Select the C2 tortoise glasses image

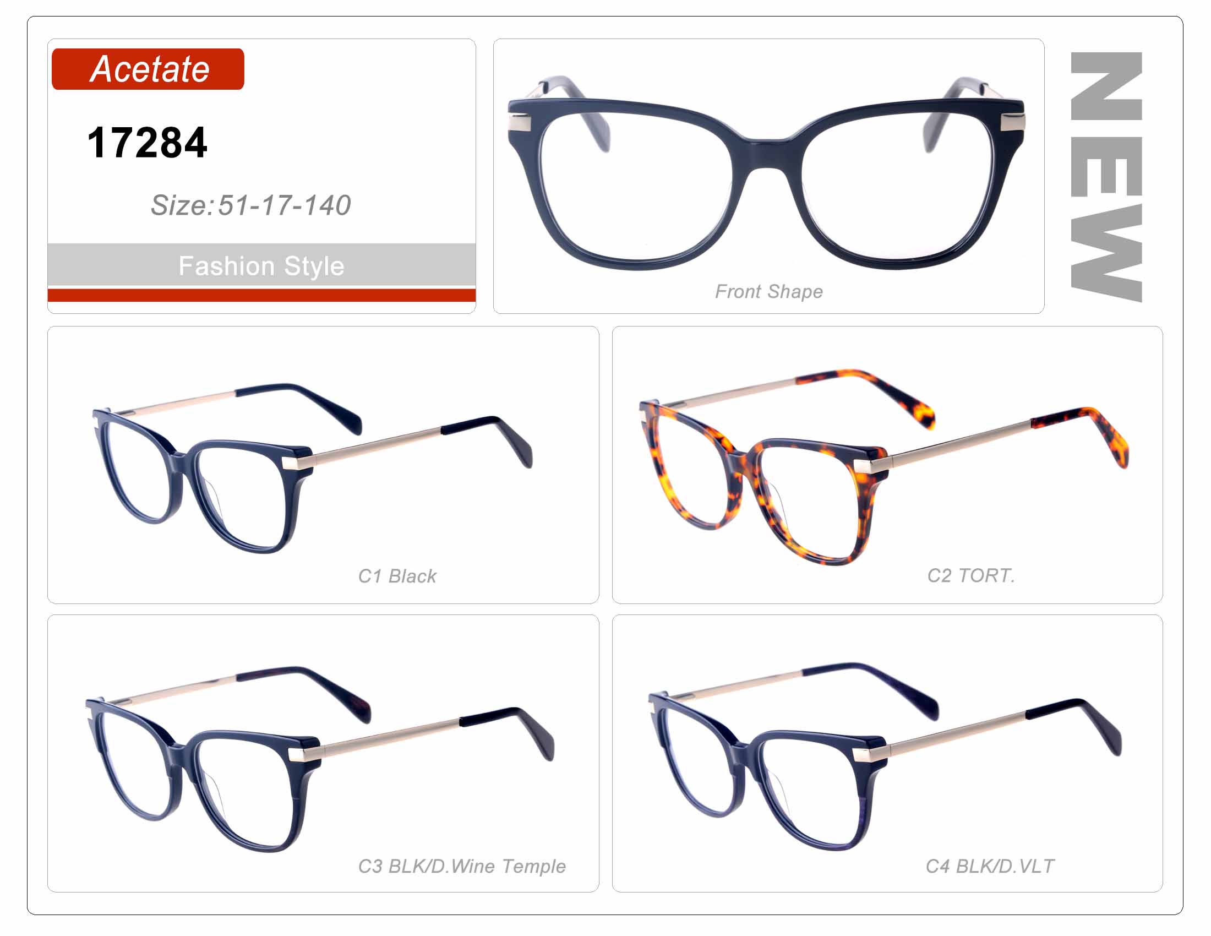(x=884, y=467)
